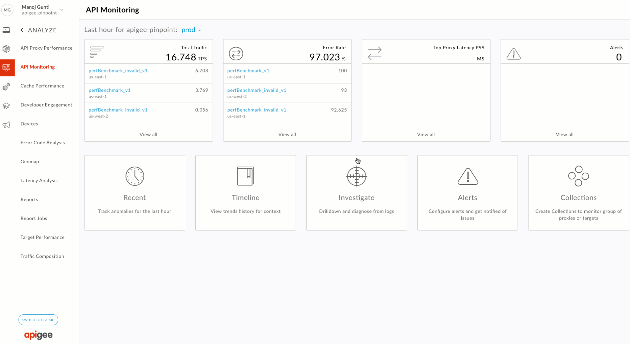Click the Investigate crosshair icon
Screen dimensions: 630x344
point(357,176)
